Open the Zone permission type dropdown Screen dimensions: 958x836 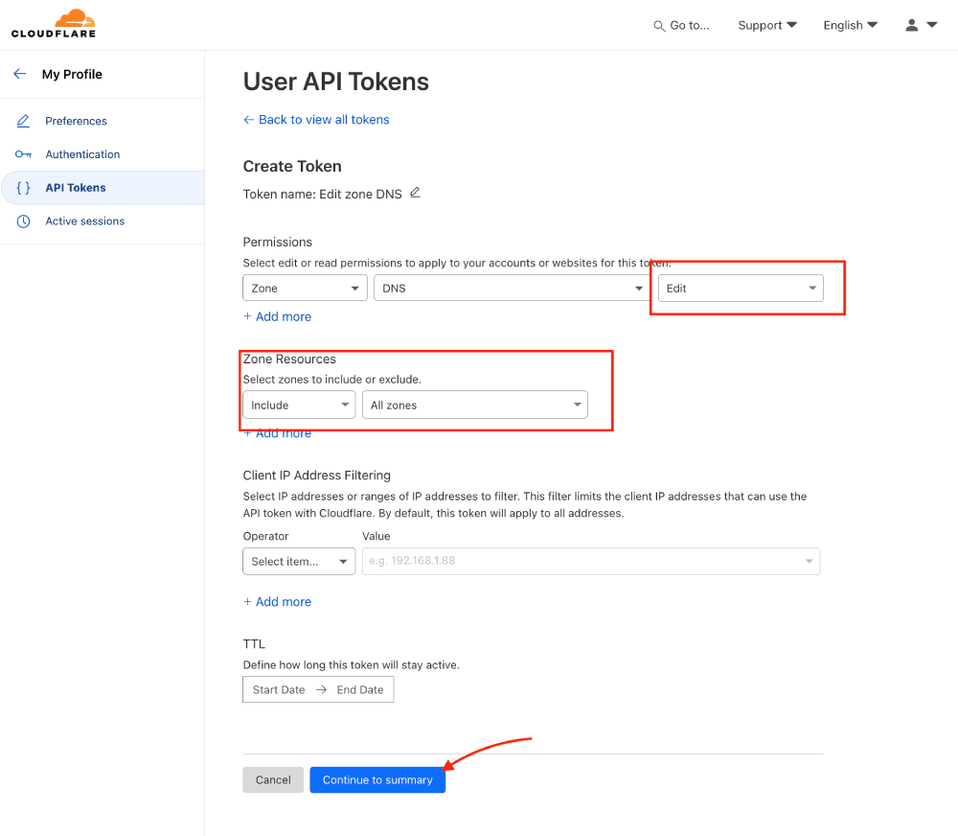[305, 288]
